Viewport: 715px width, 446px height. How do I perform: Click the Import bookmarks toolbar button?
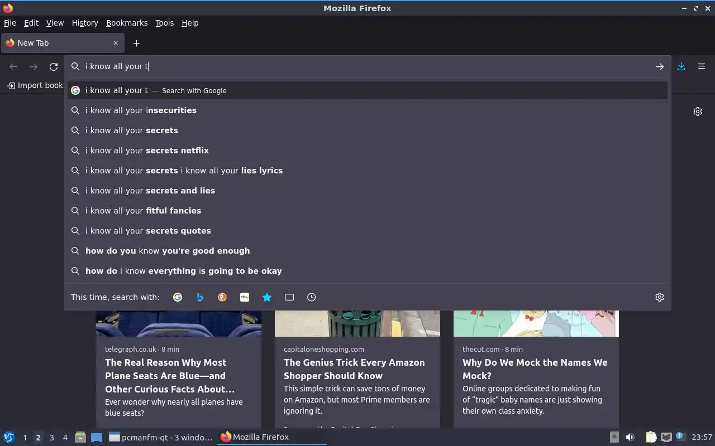[x=35, y=85]
